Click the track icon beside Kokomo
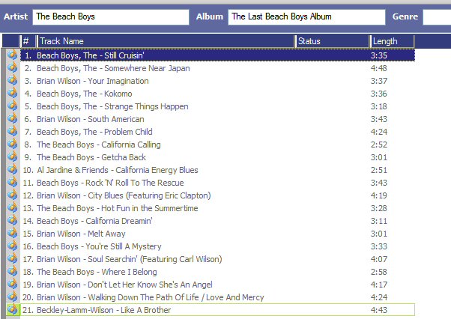The height and width of the screenshot is (319, 451). tap(13, 93)
